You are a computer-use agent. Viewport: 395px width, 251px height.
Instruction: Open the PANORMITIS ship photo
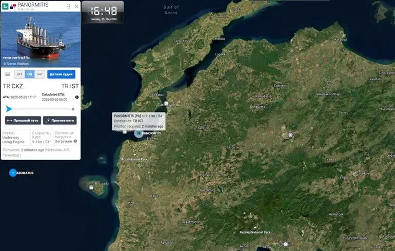[41, 40]
